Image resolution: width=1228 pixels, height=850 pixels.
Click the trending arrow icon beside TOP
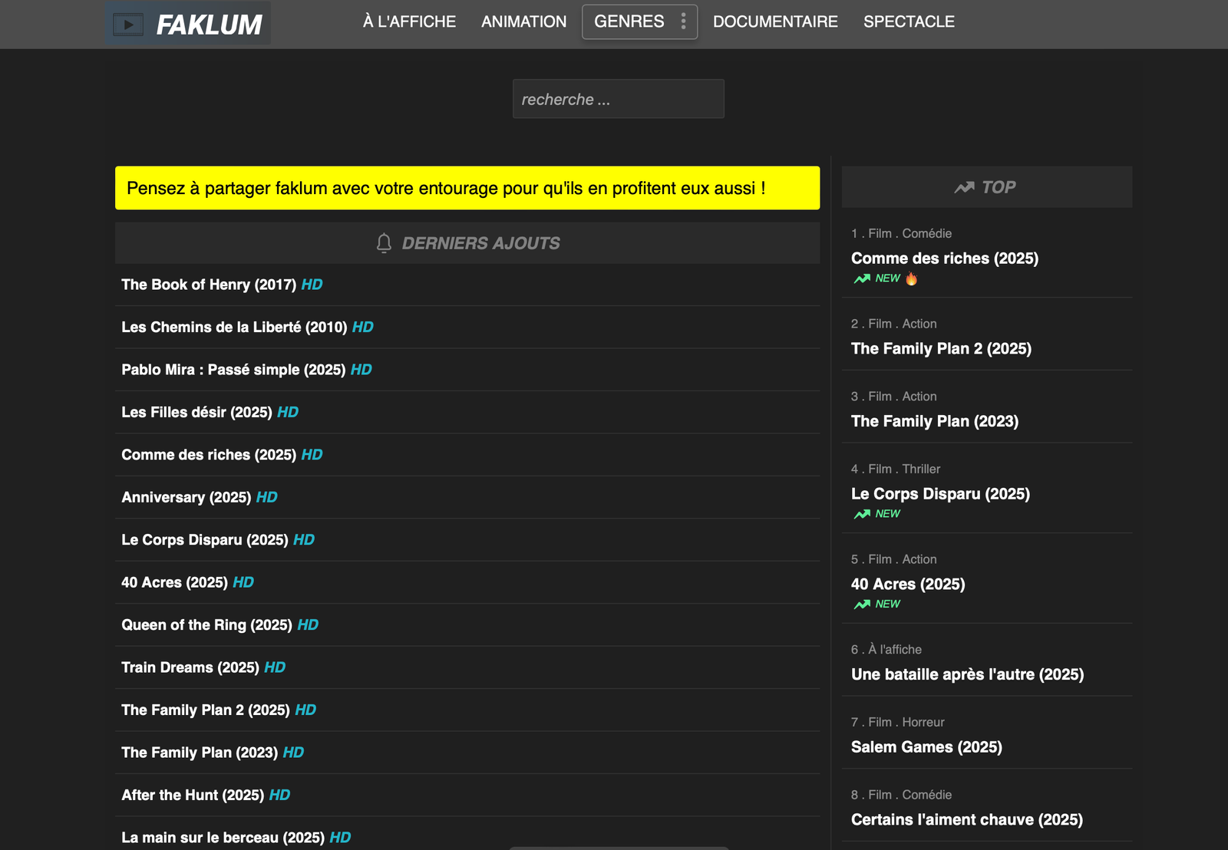[x=964, y=187]
